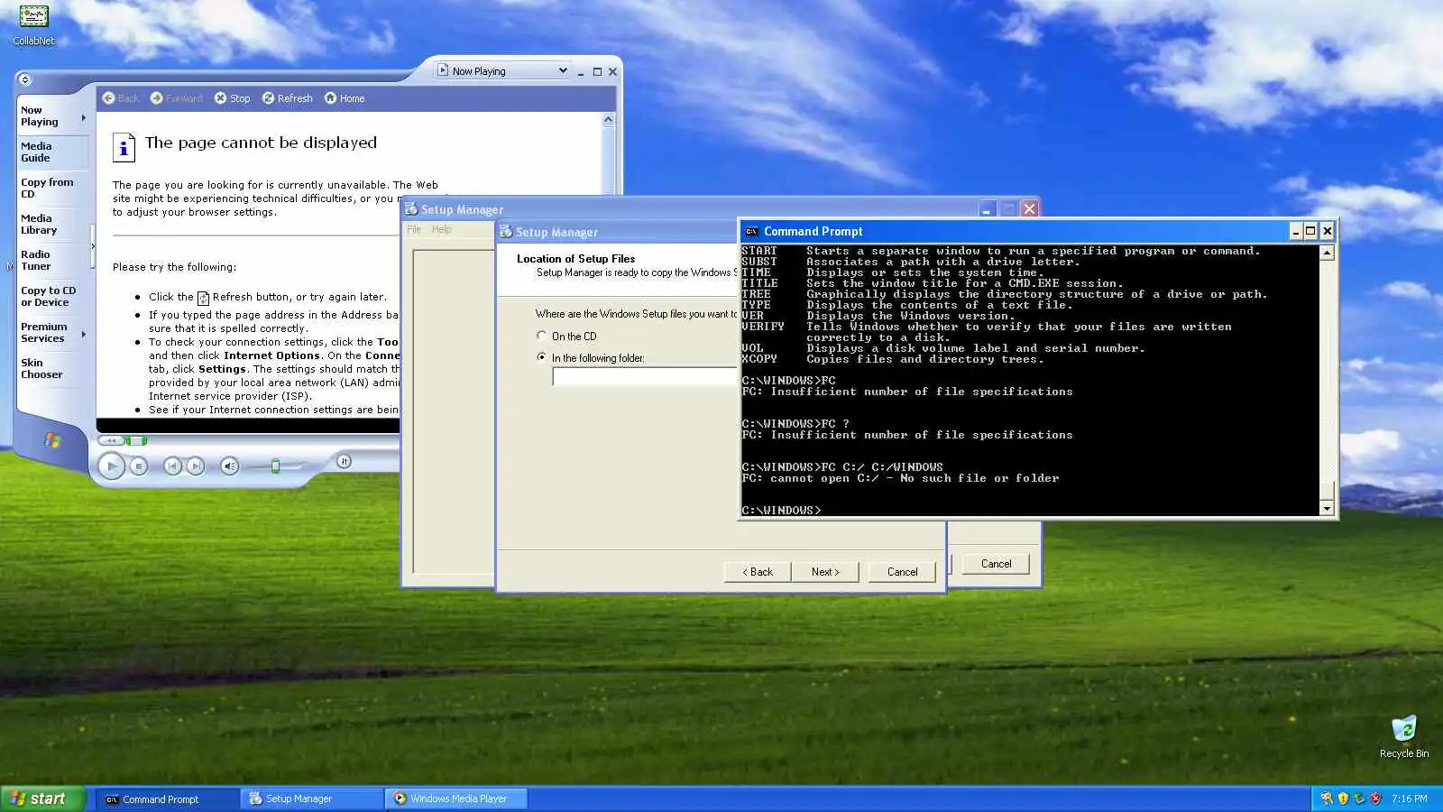Click the first system tray icon
The image size is (1443, 812).
coord(1327,798)
